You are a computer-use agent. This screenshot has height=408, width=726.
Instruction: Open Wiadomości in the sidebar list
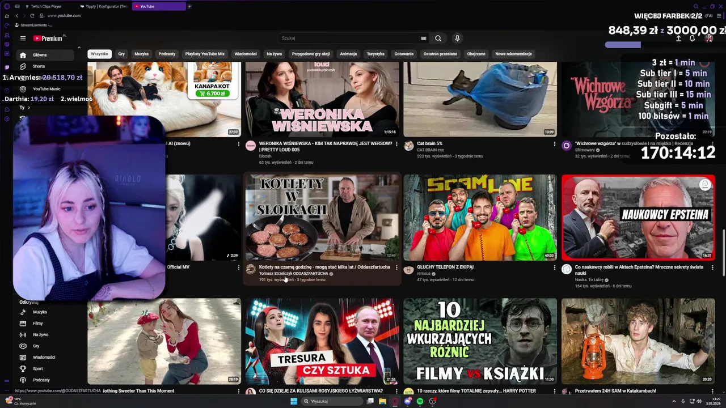(44, 358)
